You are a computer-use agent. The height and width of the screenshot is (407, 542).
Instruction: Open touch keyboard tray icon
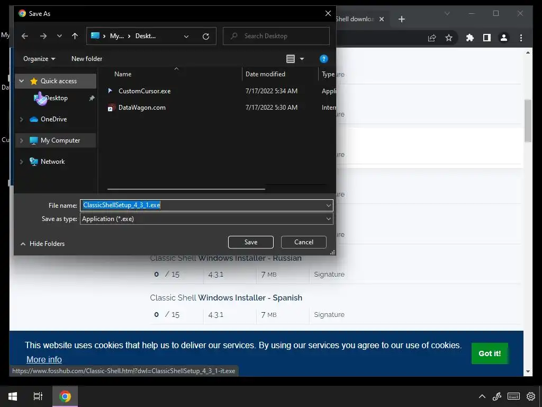click(513, 396)
